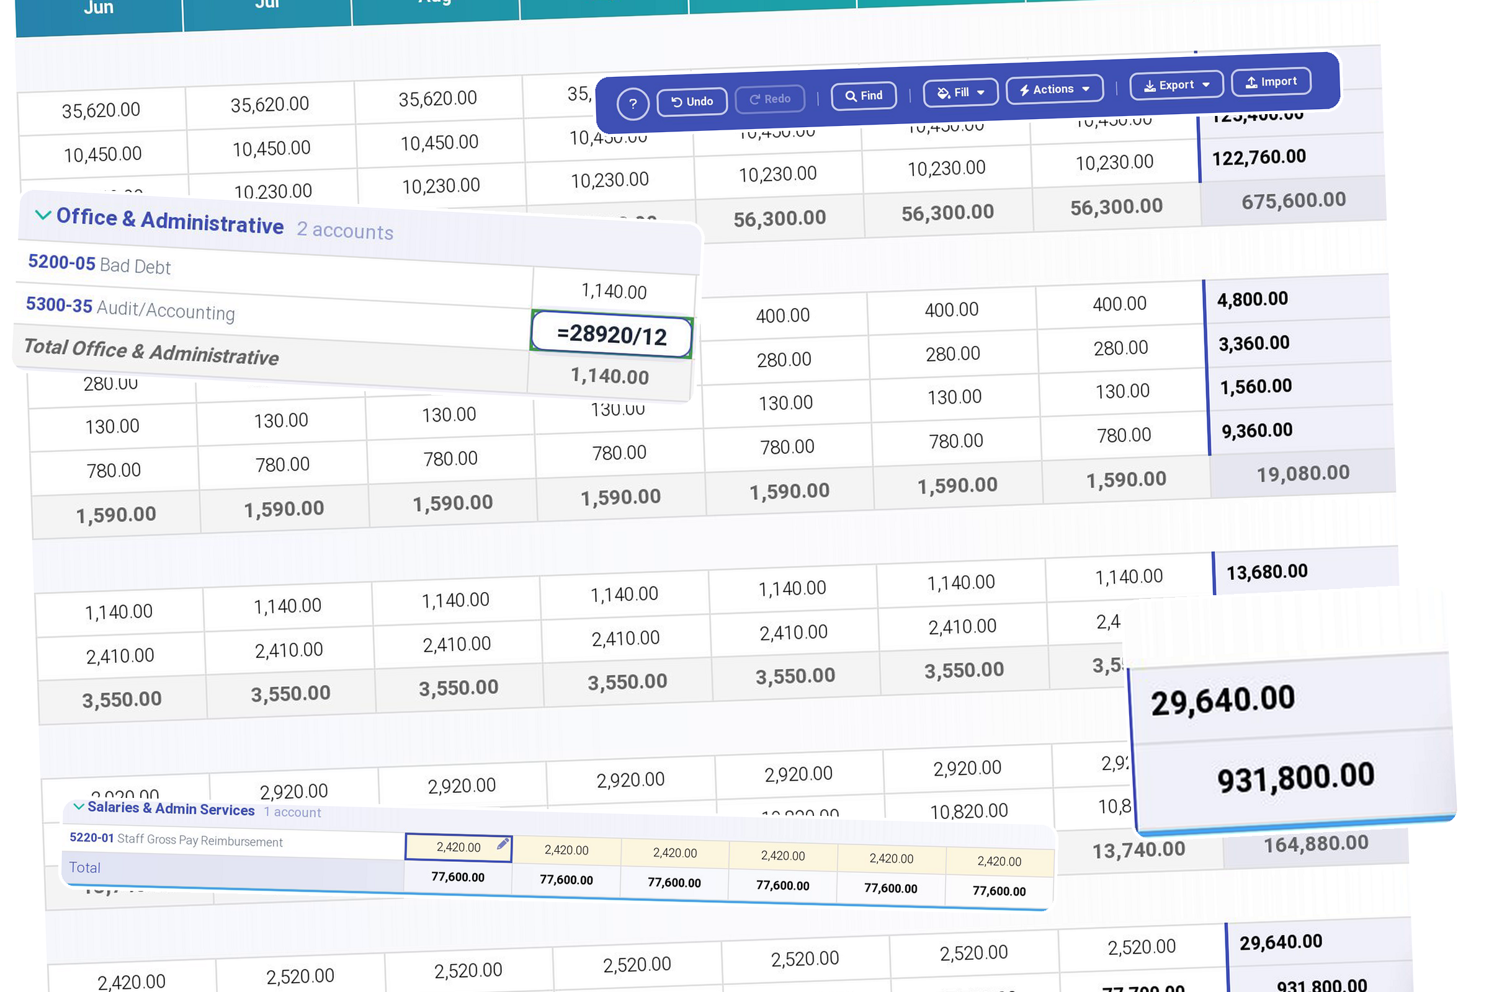Viewport: 1489px width, 992px height.
Task: Select the 164,880.00 total cell
Action: pyautogui.click(x=1315, y=844)
